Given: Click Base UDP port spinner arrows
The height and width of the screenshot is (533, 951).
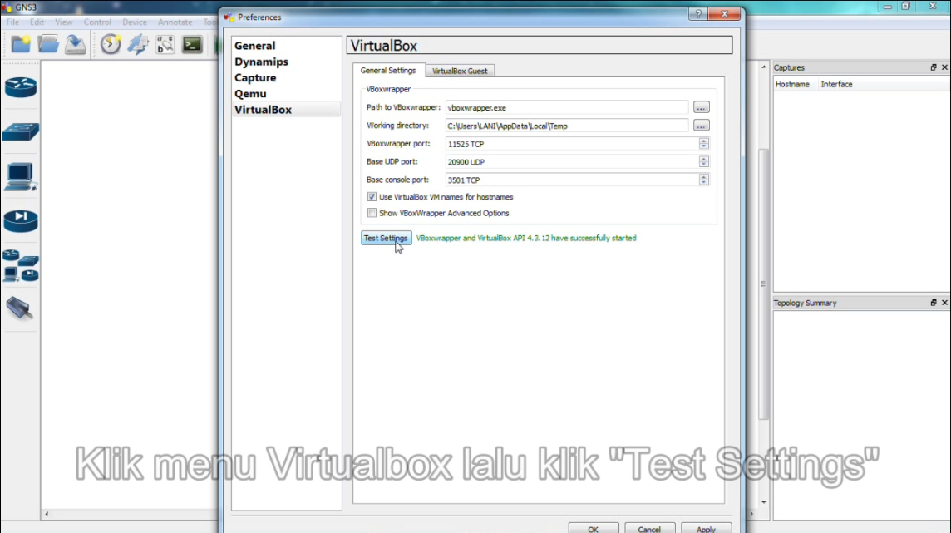Looking at the screenshot, I should [703, 162].
